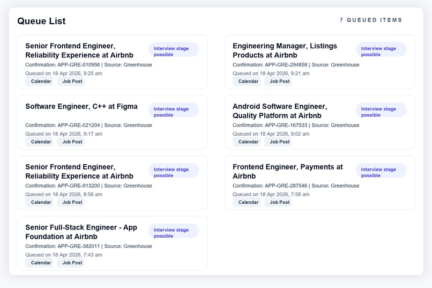Screen dimensions: 432x288
Task: Open Job Post for confirmation APP-GRE-510956
Action: coord(71,82)
